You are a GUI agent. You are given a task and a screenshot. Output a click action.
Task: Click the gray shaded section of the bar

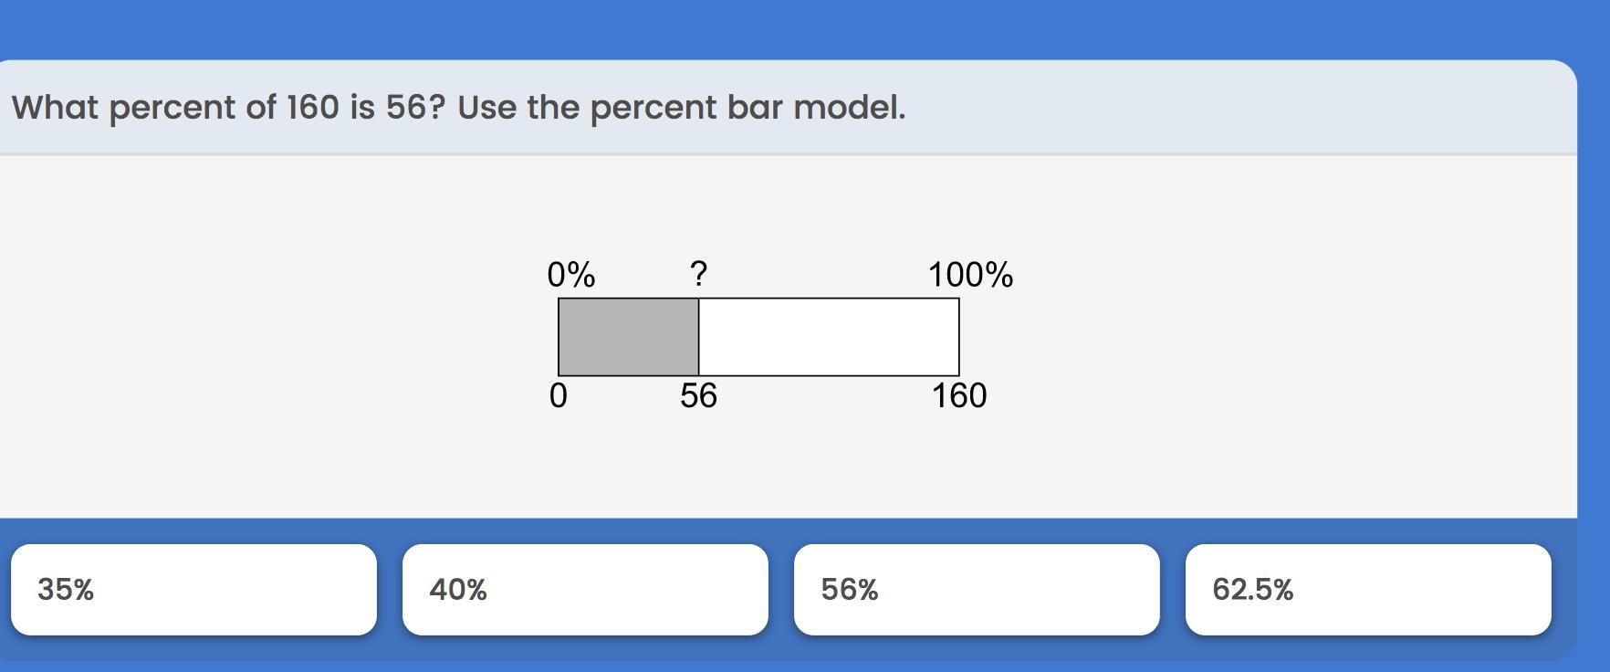[628, 337]
